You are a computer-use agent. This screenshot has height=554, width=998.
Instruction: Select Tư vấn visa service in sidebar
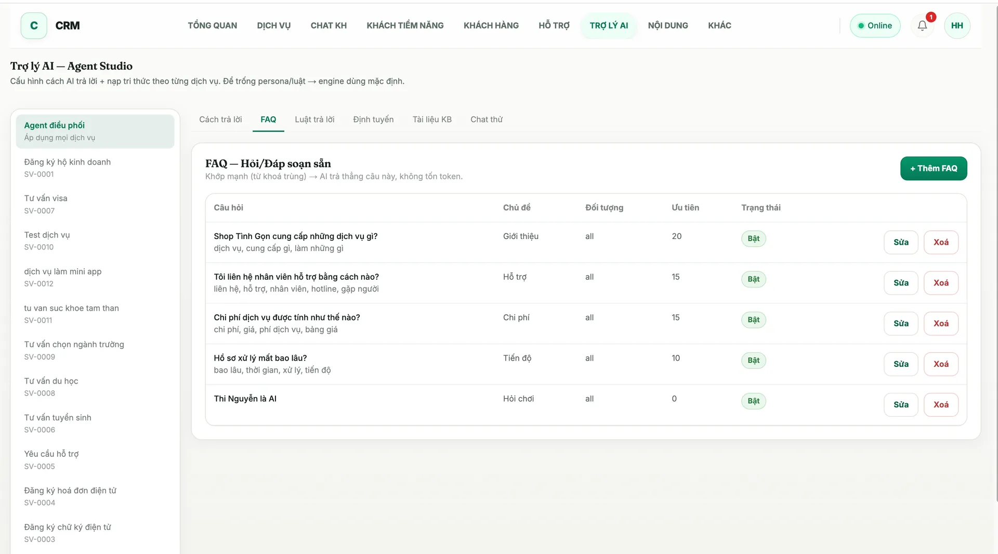coord(95,204)
